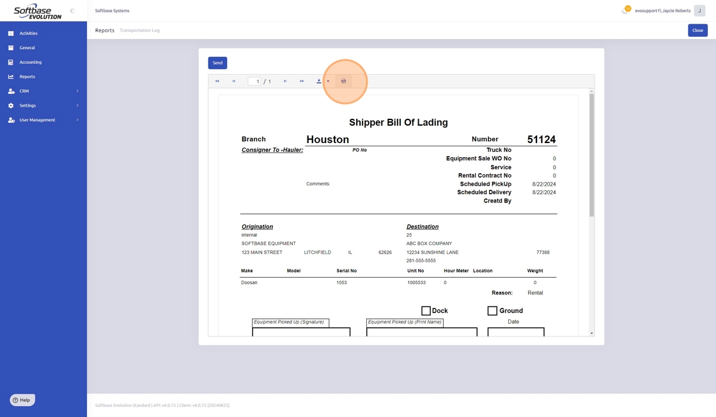716x417 pixels.
Task: Open the Help button
Action: [22, 400]
